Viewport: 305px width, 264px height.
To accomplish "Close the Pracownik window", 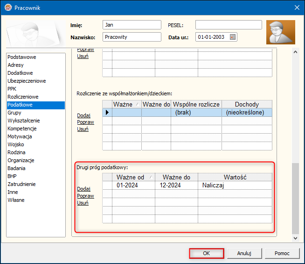I will tap(297, 7).
